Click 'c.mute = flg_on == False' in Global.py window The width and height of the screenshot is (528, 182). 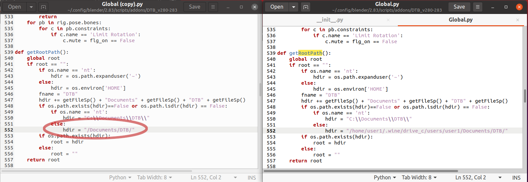coord(361,42)
